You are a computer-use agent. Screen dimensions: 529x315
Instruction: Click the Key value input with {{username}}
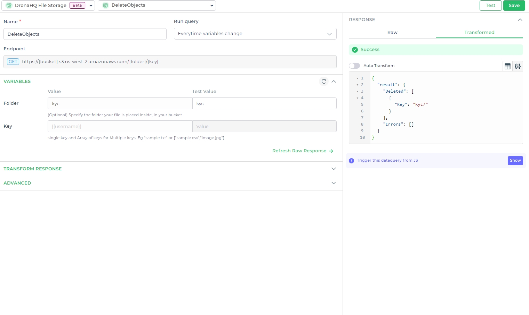(120, 126)
